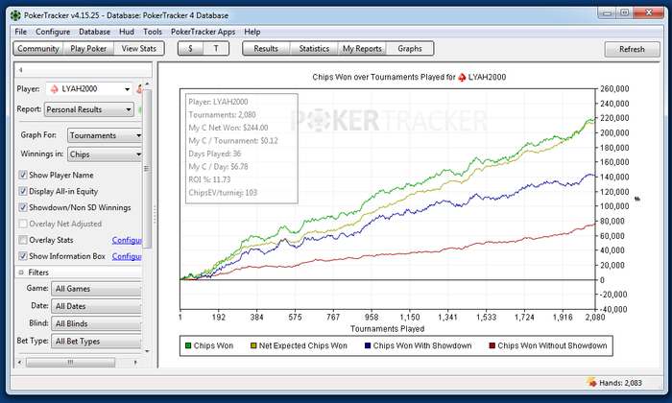Select the T tournaments button
Screen dimensions: 672x403
[x=216, y=49]
